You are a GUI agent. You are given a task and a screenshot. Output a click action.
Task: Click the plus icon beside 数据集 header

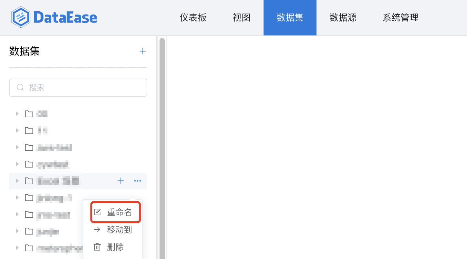pos(142,51)
